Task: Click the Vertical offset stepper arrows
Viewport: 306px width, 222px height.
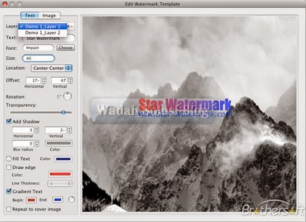Action: click(x=70, y=80)
